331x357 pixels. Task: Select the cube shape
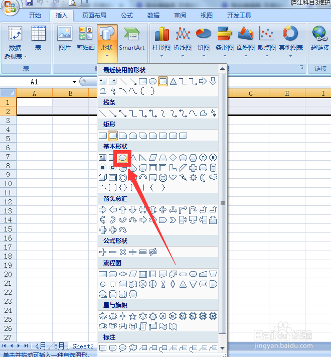103,178
